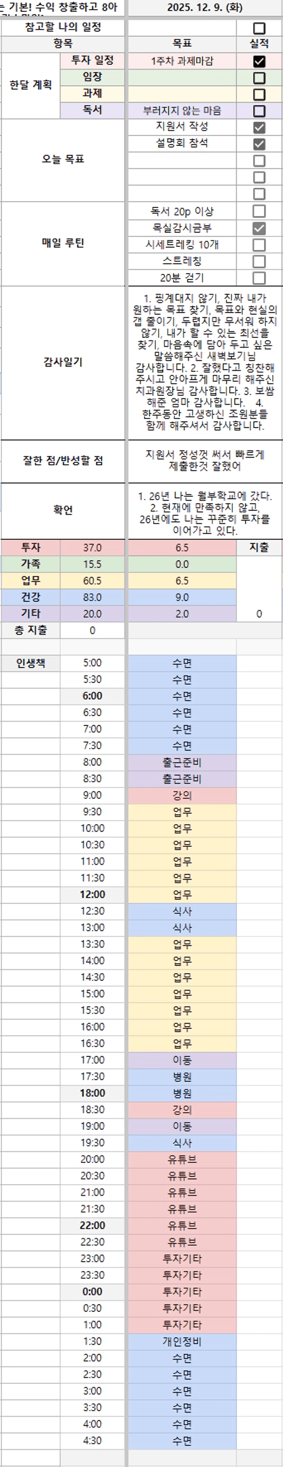Image resolution: width=283 pixels, height=1467 pixels.
Task: Tick the 부러지지 않는 마음 checkbox
Action: click(259, 111)
